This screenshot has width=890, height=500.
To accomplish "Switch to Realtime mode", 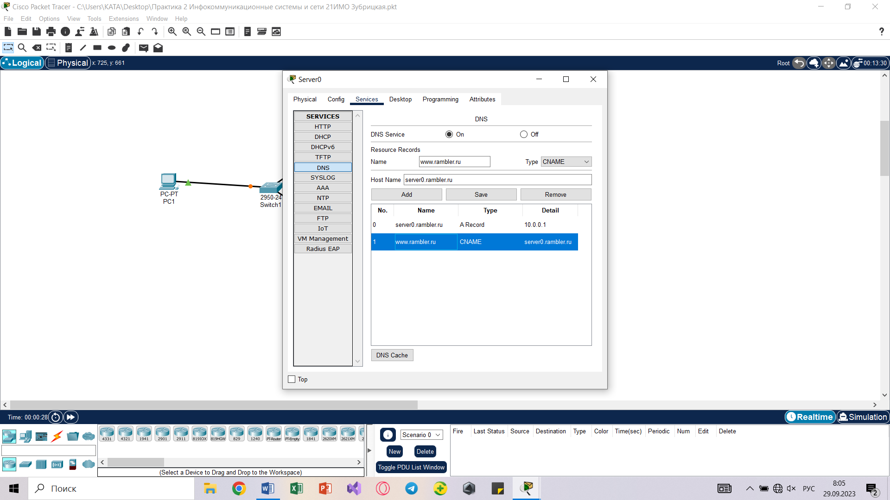I will pos(810,417).
